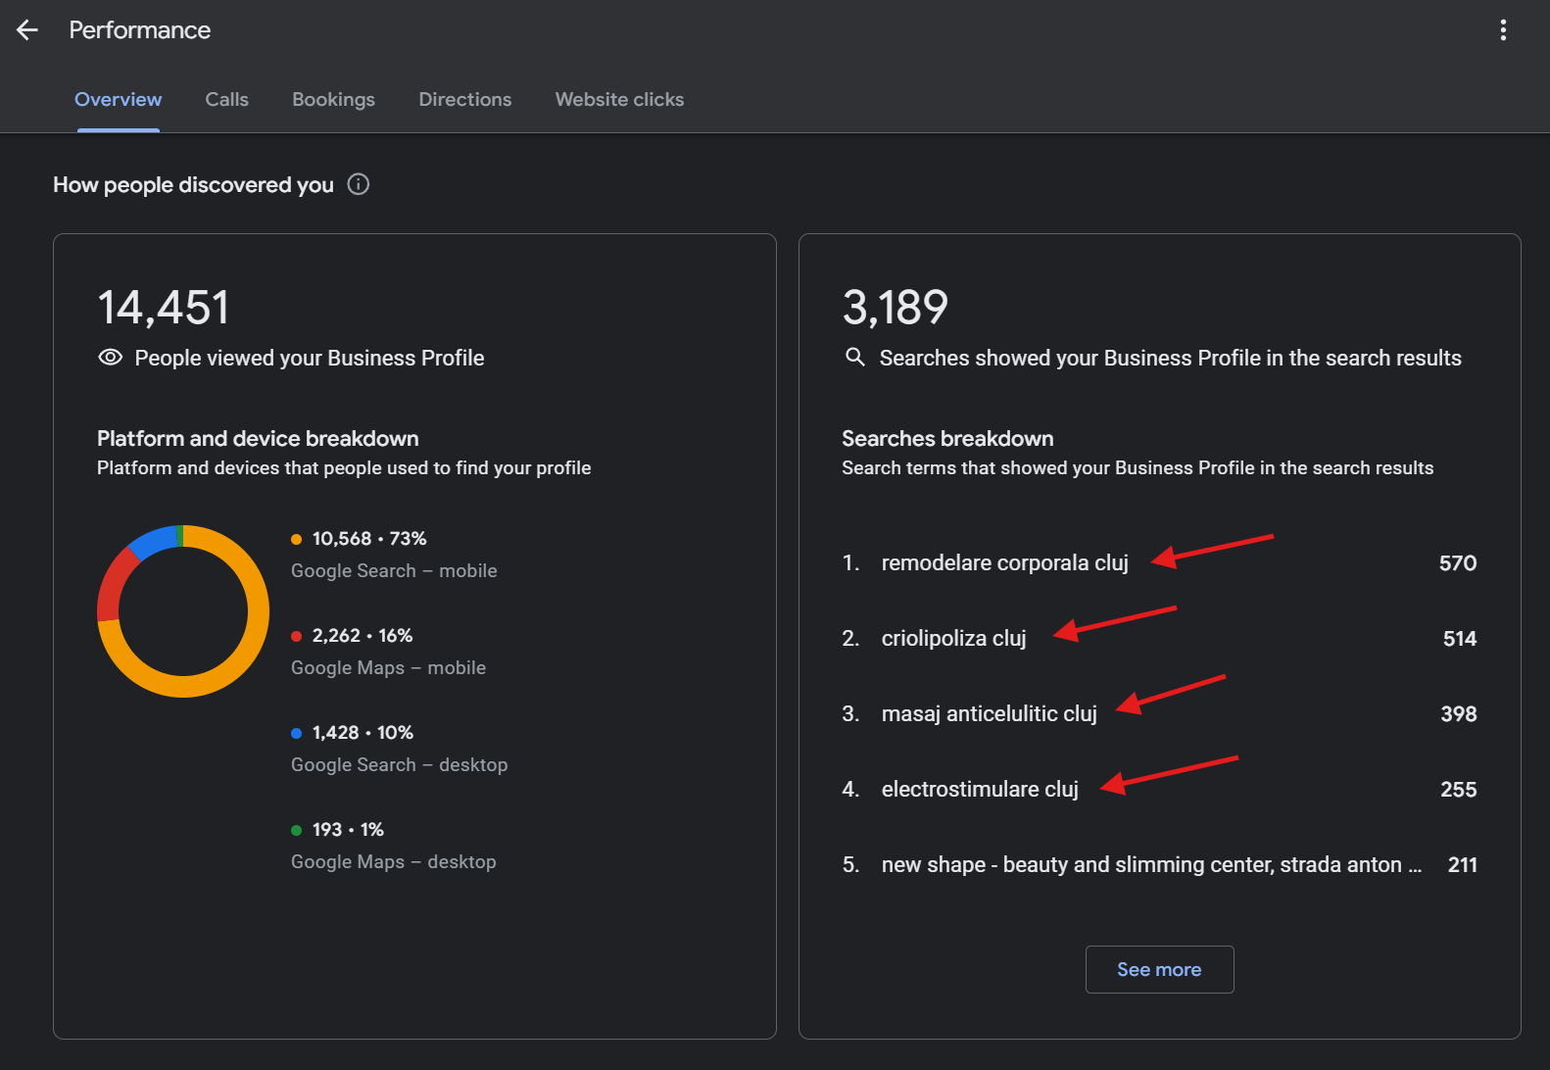Select search term 'new shape - beauty and slimming center'
The width and height of the screenshot is (1550, 1070).
[x=1151, y=864]
